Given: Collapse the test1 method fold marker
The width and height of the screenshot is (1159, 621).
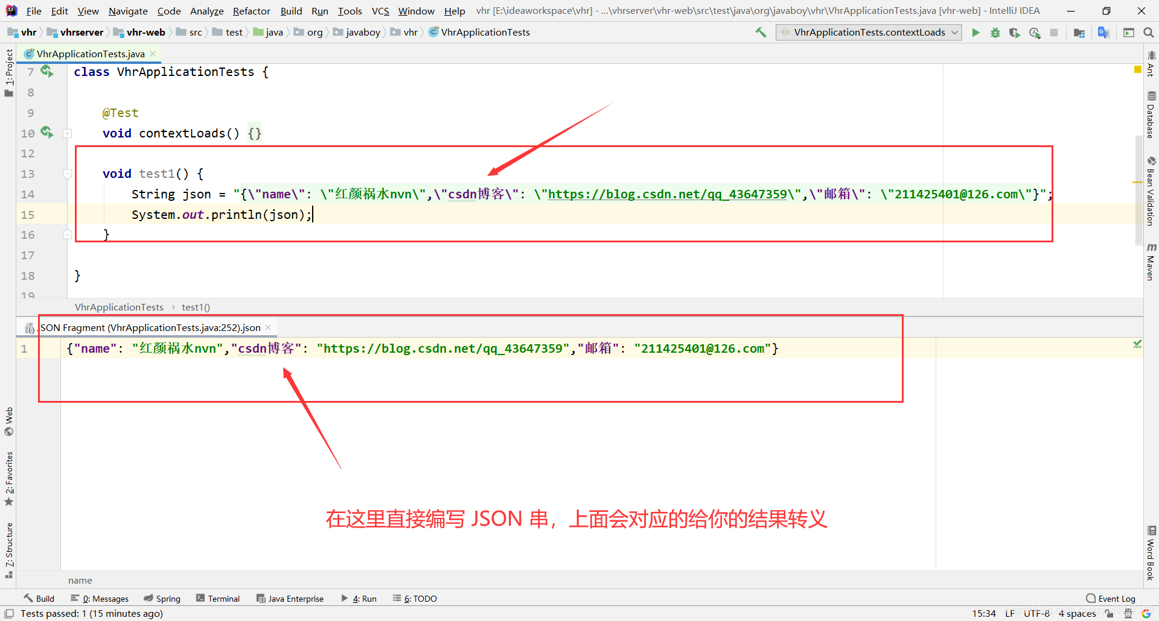Looking at the screenshot, I should coord(68,174).
